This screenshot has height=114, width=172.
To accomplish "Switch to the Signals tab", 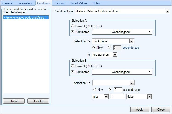I will pyautogui.click(x=60, y=3).
